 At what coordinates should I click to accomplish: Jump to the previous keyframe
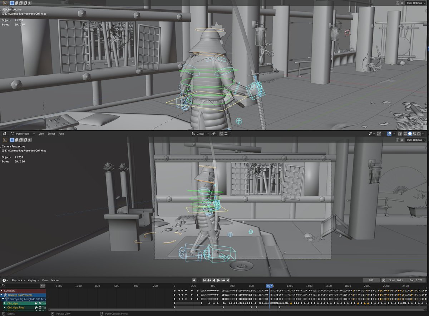pos(209,280)
